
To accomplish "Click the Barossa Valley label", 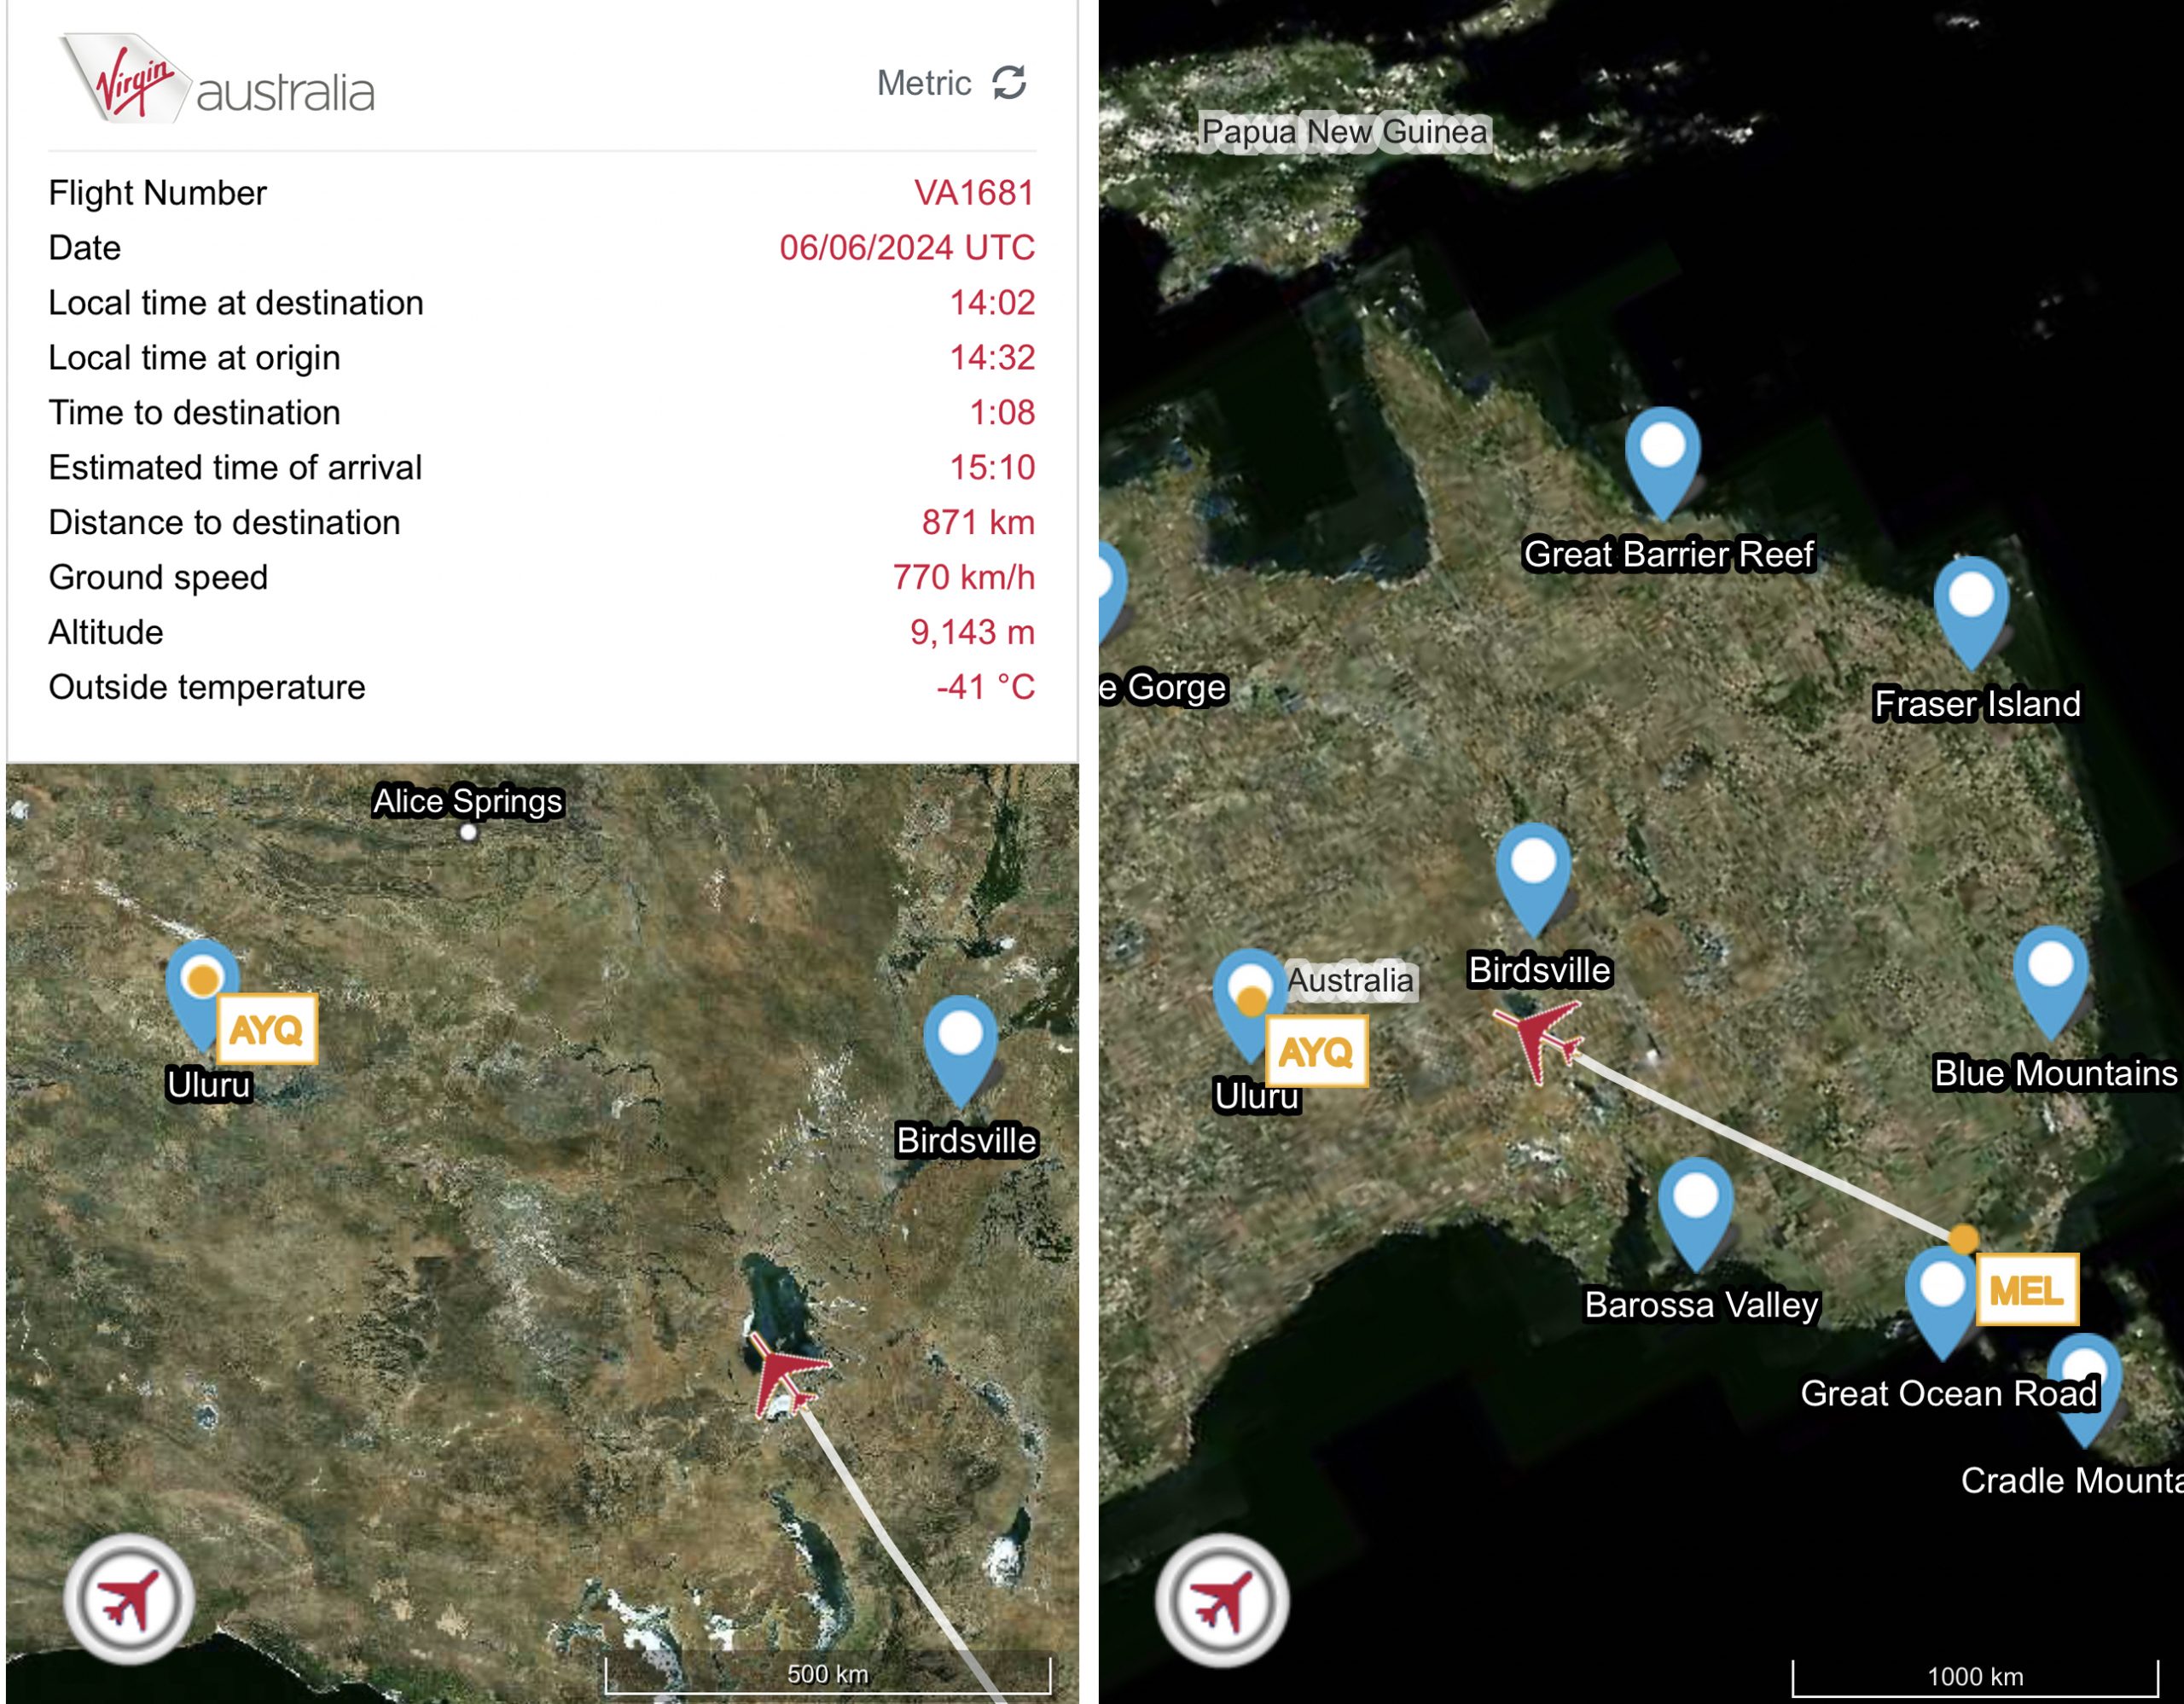I will (x=1701, y=1305).
